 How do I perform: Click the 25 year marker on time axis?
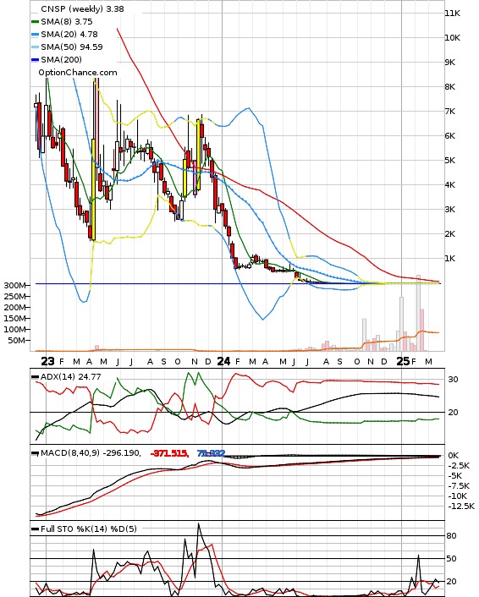click(403, 361)
